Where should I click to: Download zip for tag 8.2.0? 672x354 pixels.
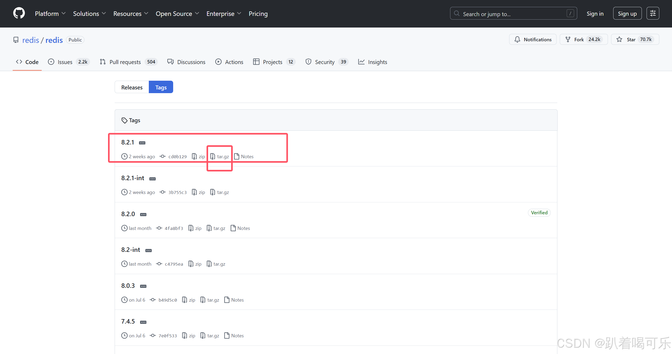click(195, 228)
